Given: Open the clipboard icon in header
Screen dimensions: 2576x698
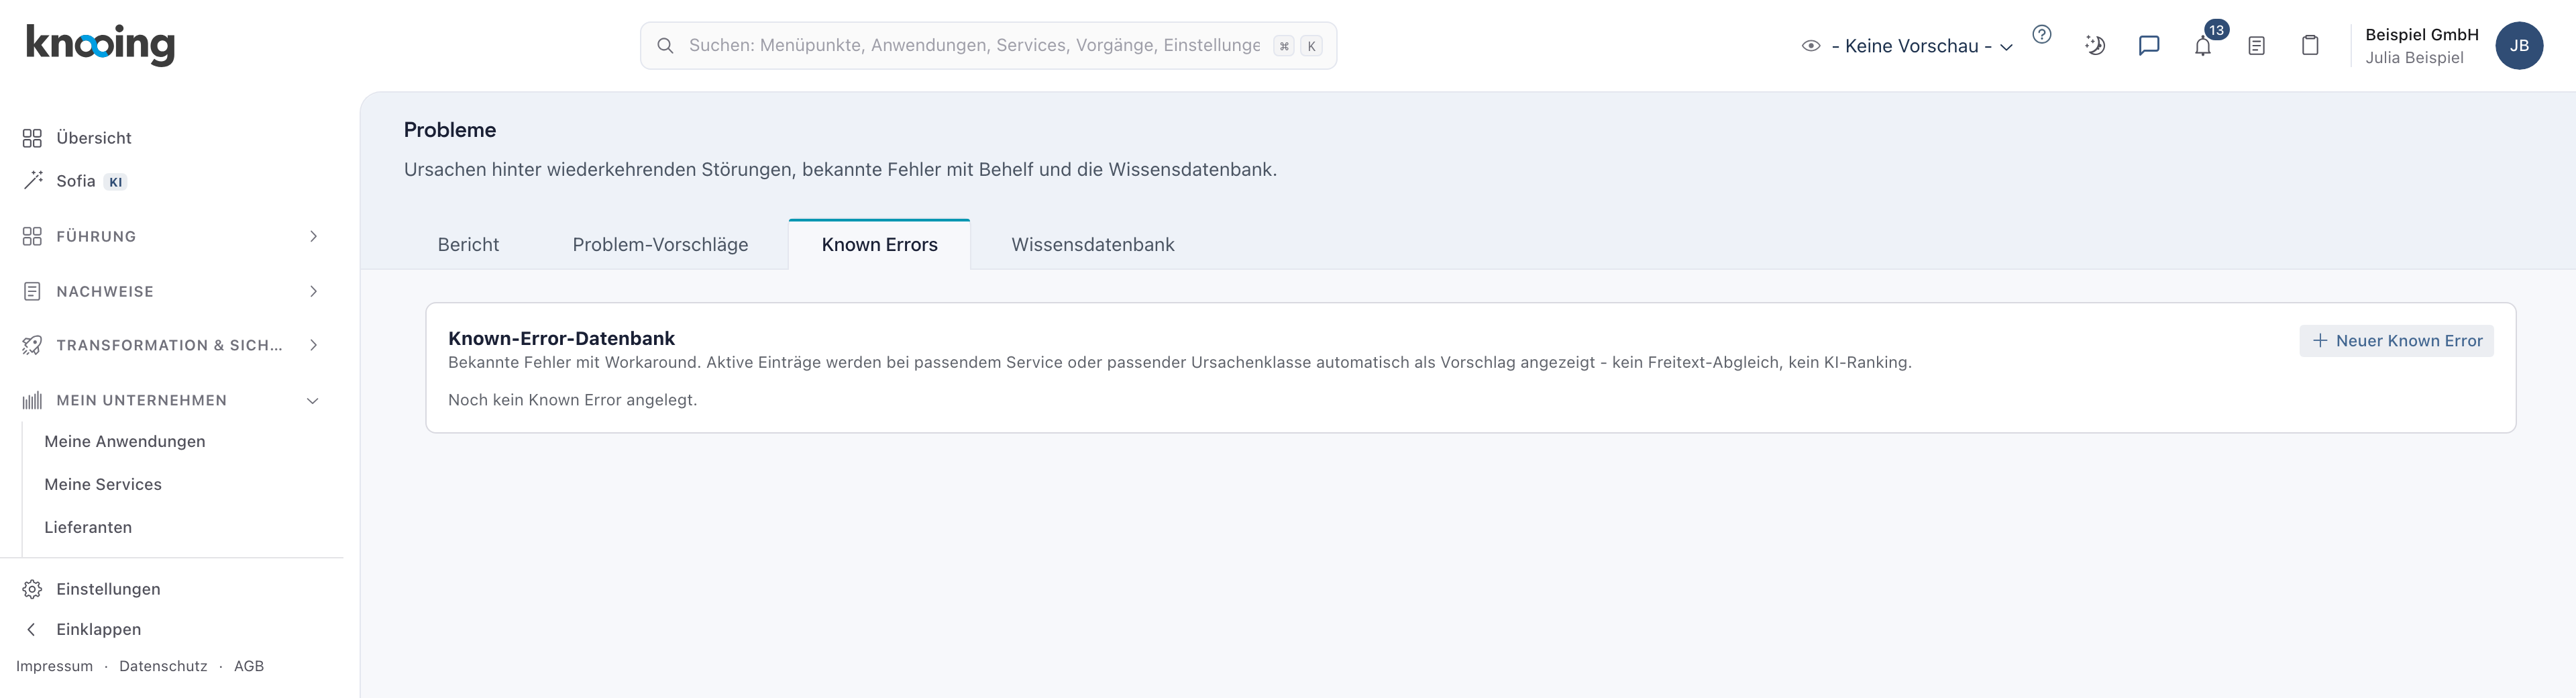Looking at the screenshot, I should (2310, 46).
